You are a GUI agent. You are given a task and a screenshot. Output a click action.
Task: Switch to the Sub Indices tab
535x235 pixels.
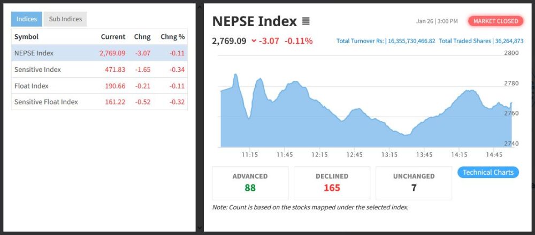[x=65, y=19]
